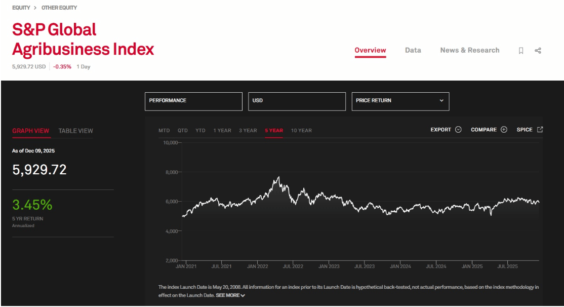Click the bookmark icon near News & Research
Screen dimensions: 564x307
point(521,50)
